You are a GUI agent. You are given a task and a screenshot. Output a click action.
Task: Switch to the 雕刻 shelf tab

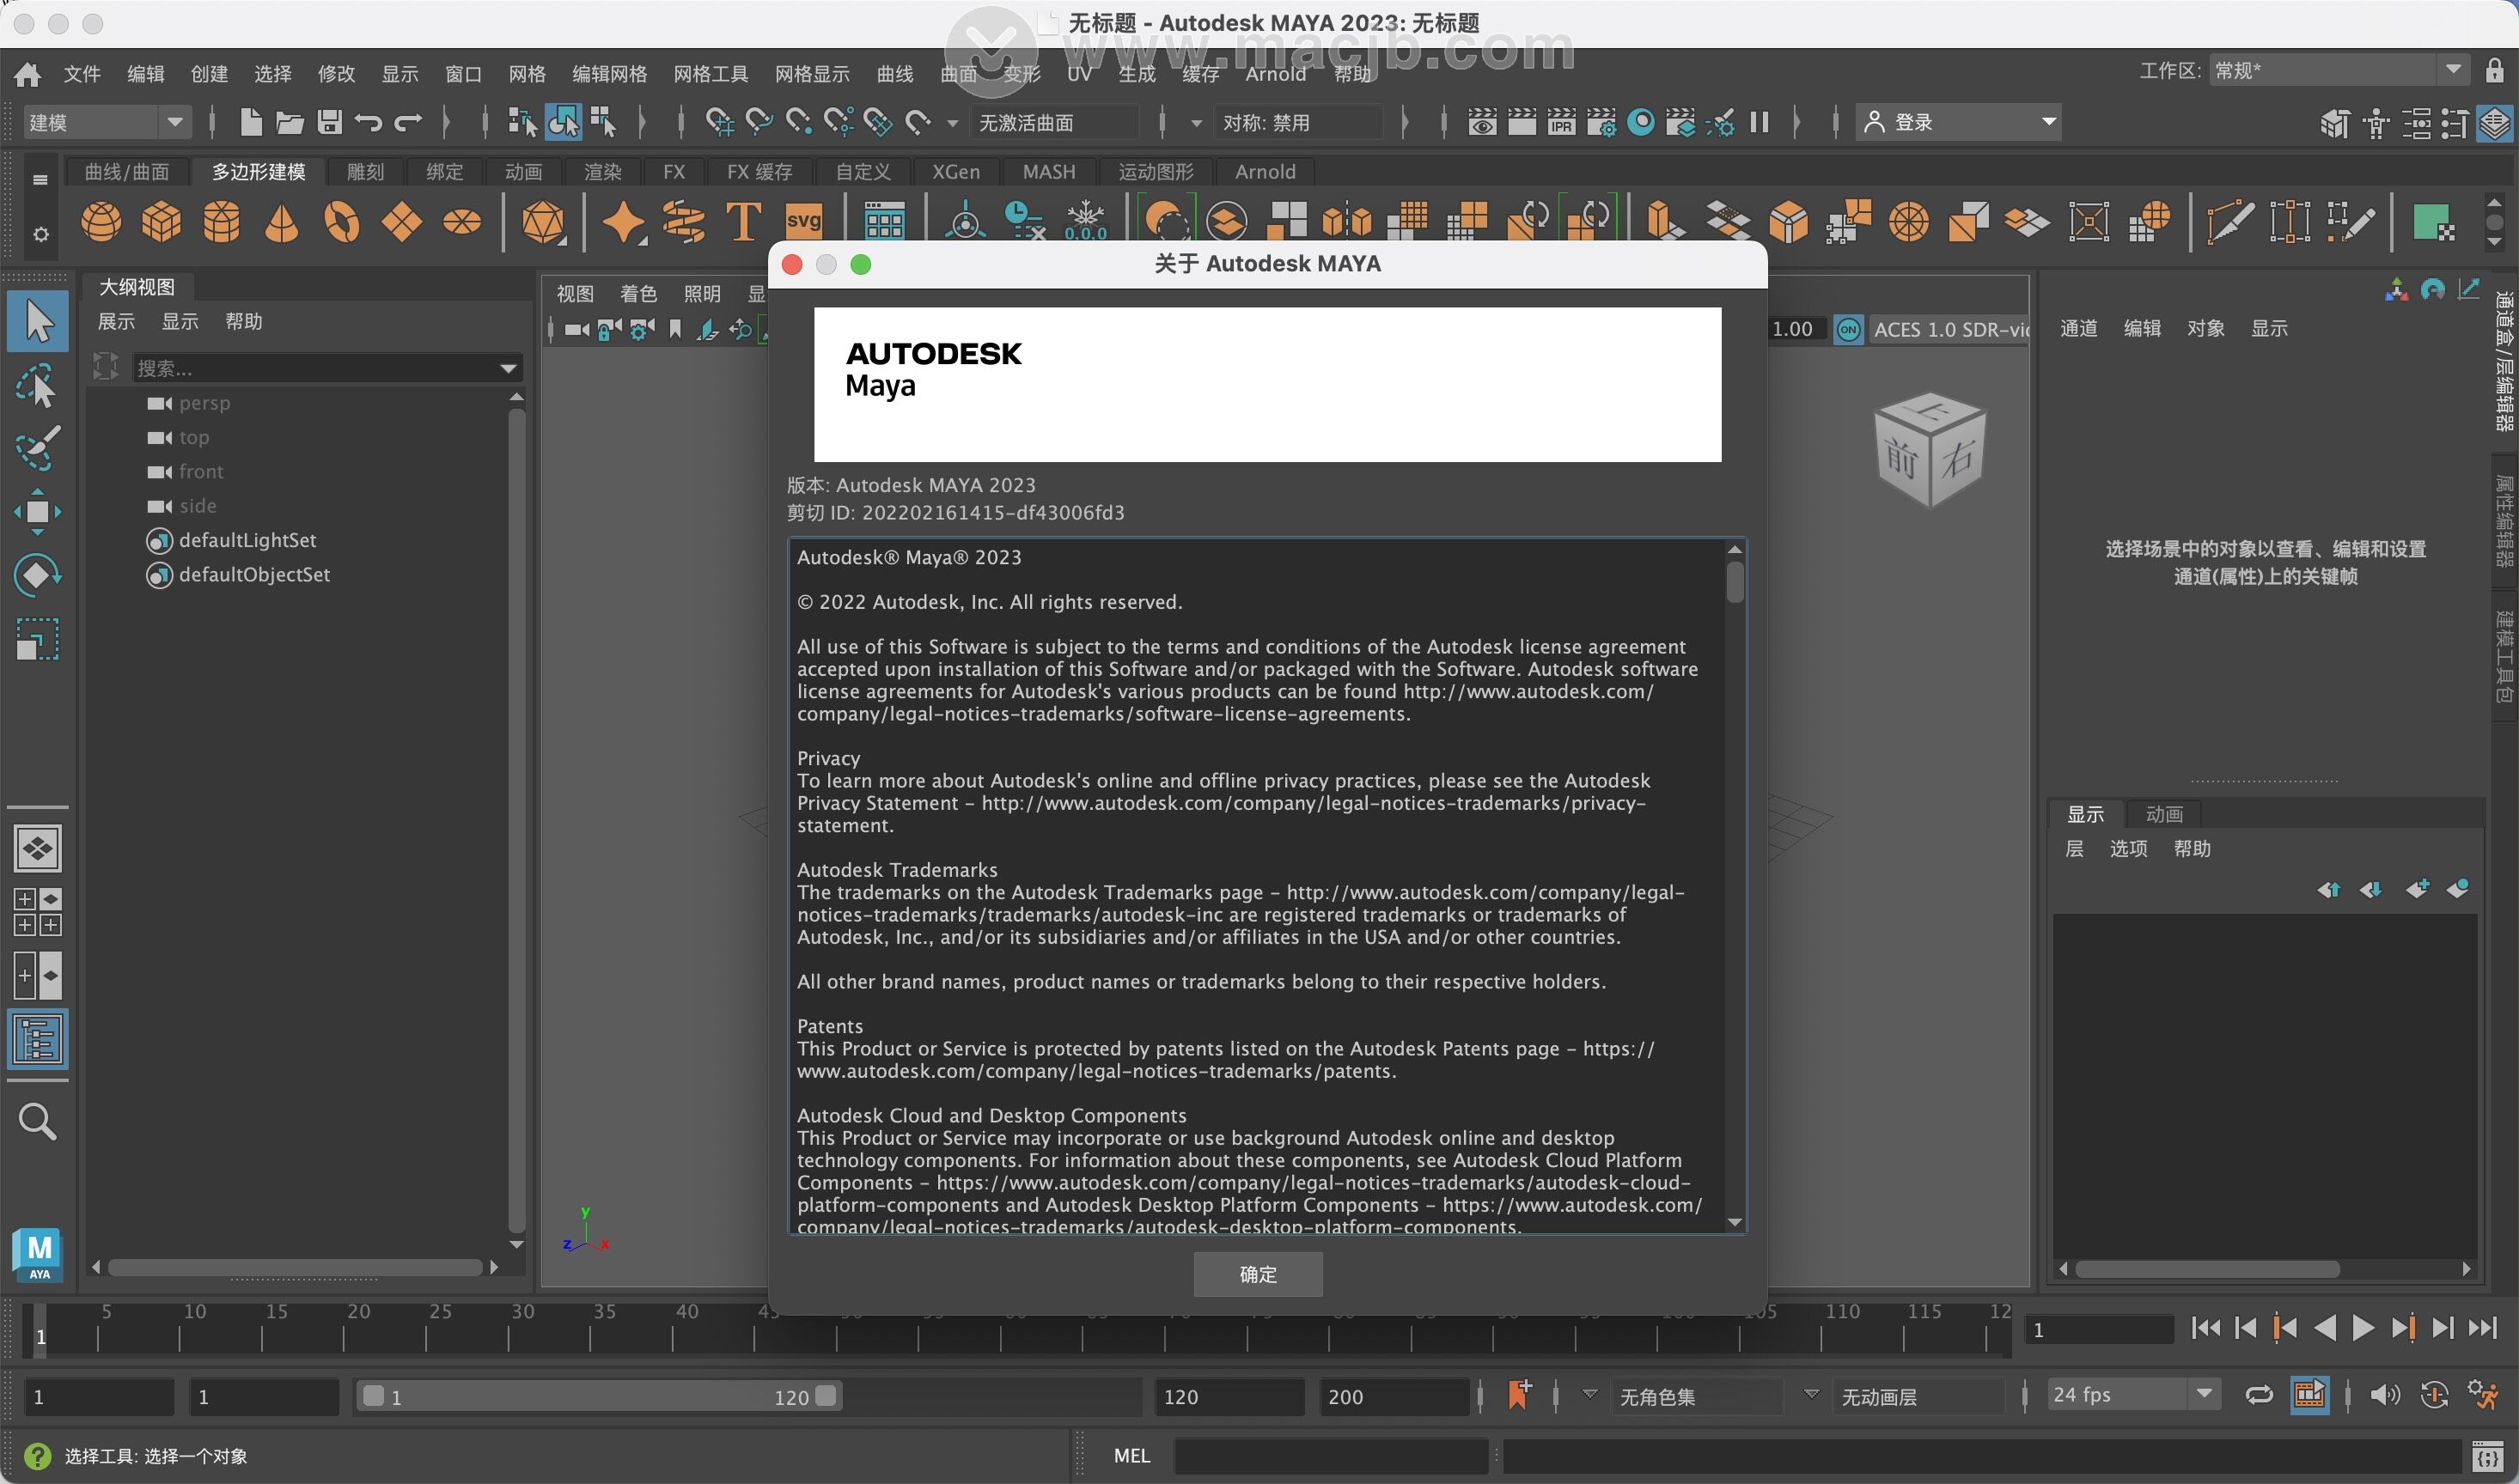(365, 172)
